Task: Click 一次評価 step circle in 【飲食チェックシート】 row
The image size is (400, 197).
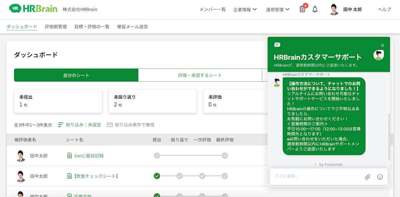Action: tap(202, 176)
